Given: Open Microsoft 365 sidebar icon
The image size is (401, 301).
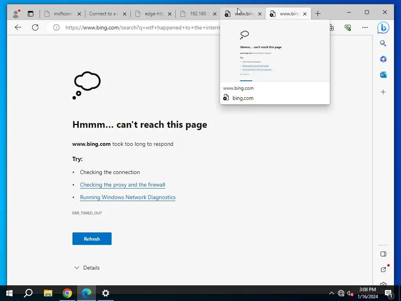Looking at the screenshot, I should click(x=383, y=59).
